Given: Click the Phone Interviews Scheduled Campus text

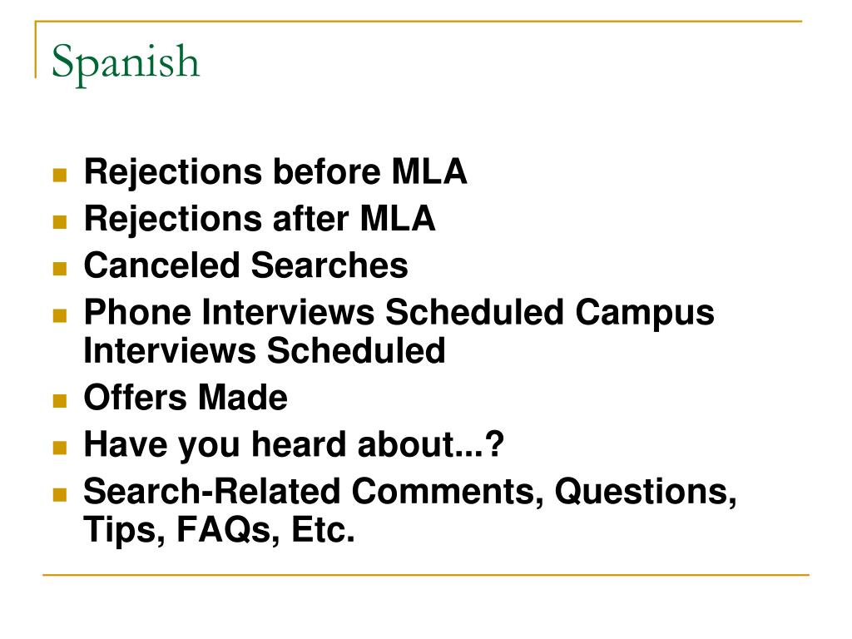Looking at the screenshot, I should point(399,314).
